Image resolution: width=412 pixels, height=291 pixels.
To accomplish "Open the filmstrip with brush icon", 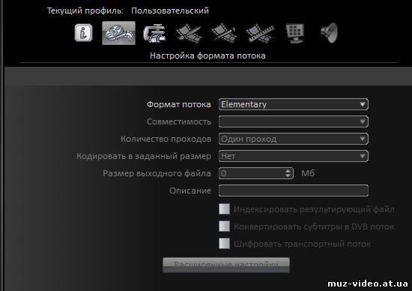I will pos(189,33).
